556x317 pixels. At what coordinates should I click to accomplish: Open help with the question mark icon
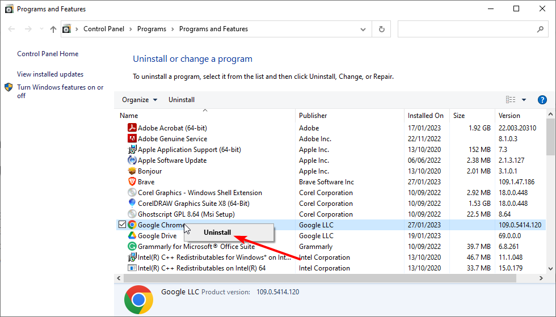click(542, 100)
